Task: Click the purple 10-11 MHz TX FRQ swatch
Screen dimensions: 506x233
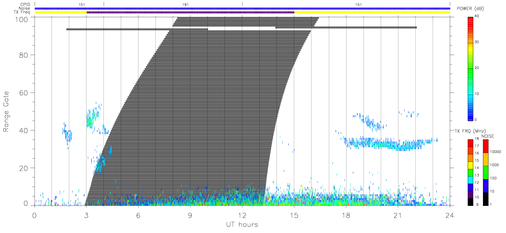Action: [471, 194]
